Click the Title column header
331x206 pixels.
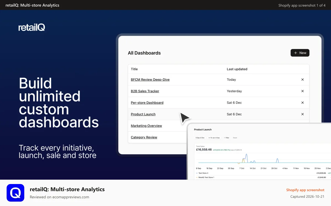(x=134, y=69)
